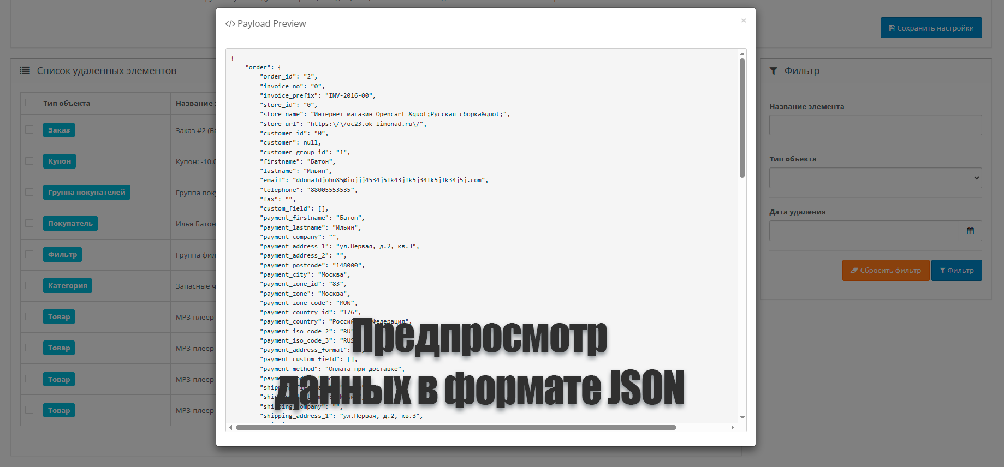Click the orange Сбросить фильтр button
Viewport: 1004px width, 467px height.
point(886,271)
